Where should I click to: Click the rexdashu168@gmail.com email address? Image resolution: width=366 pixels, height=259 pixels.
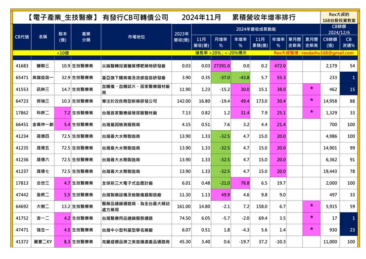pyautogui.click(x=327, y=53)
